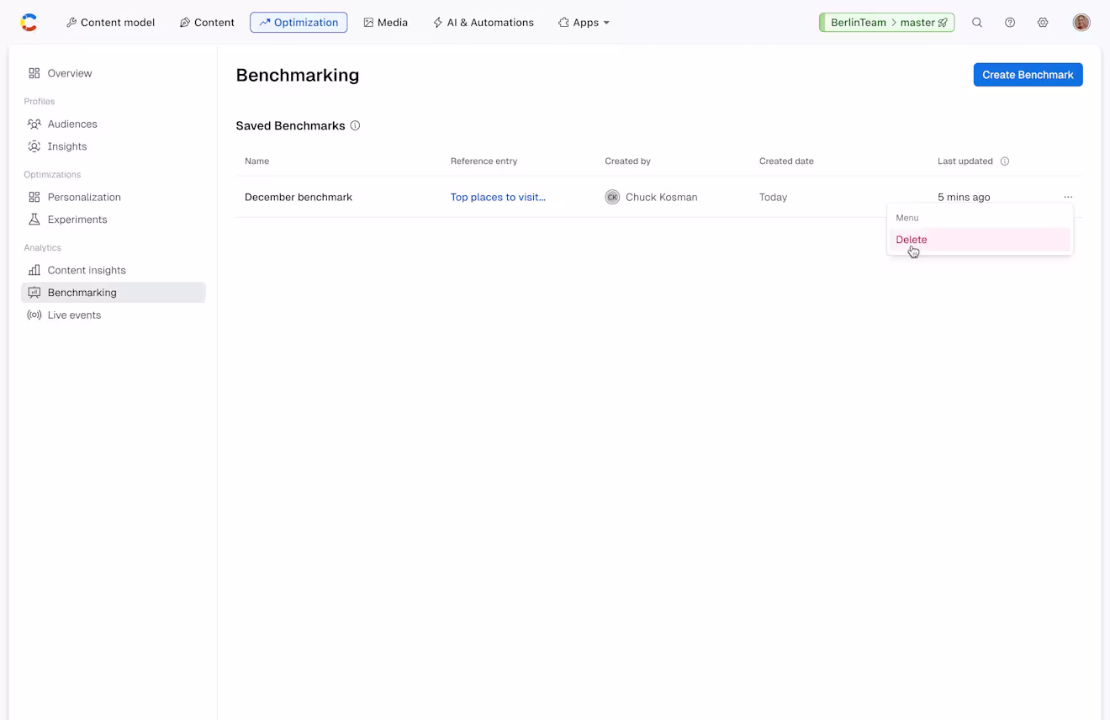Click the Reference entry column header
The image size is (1110, 720).
484,161
